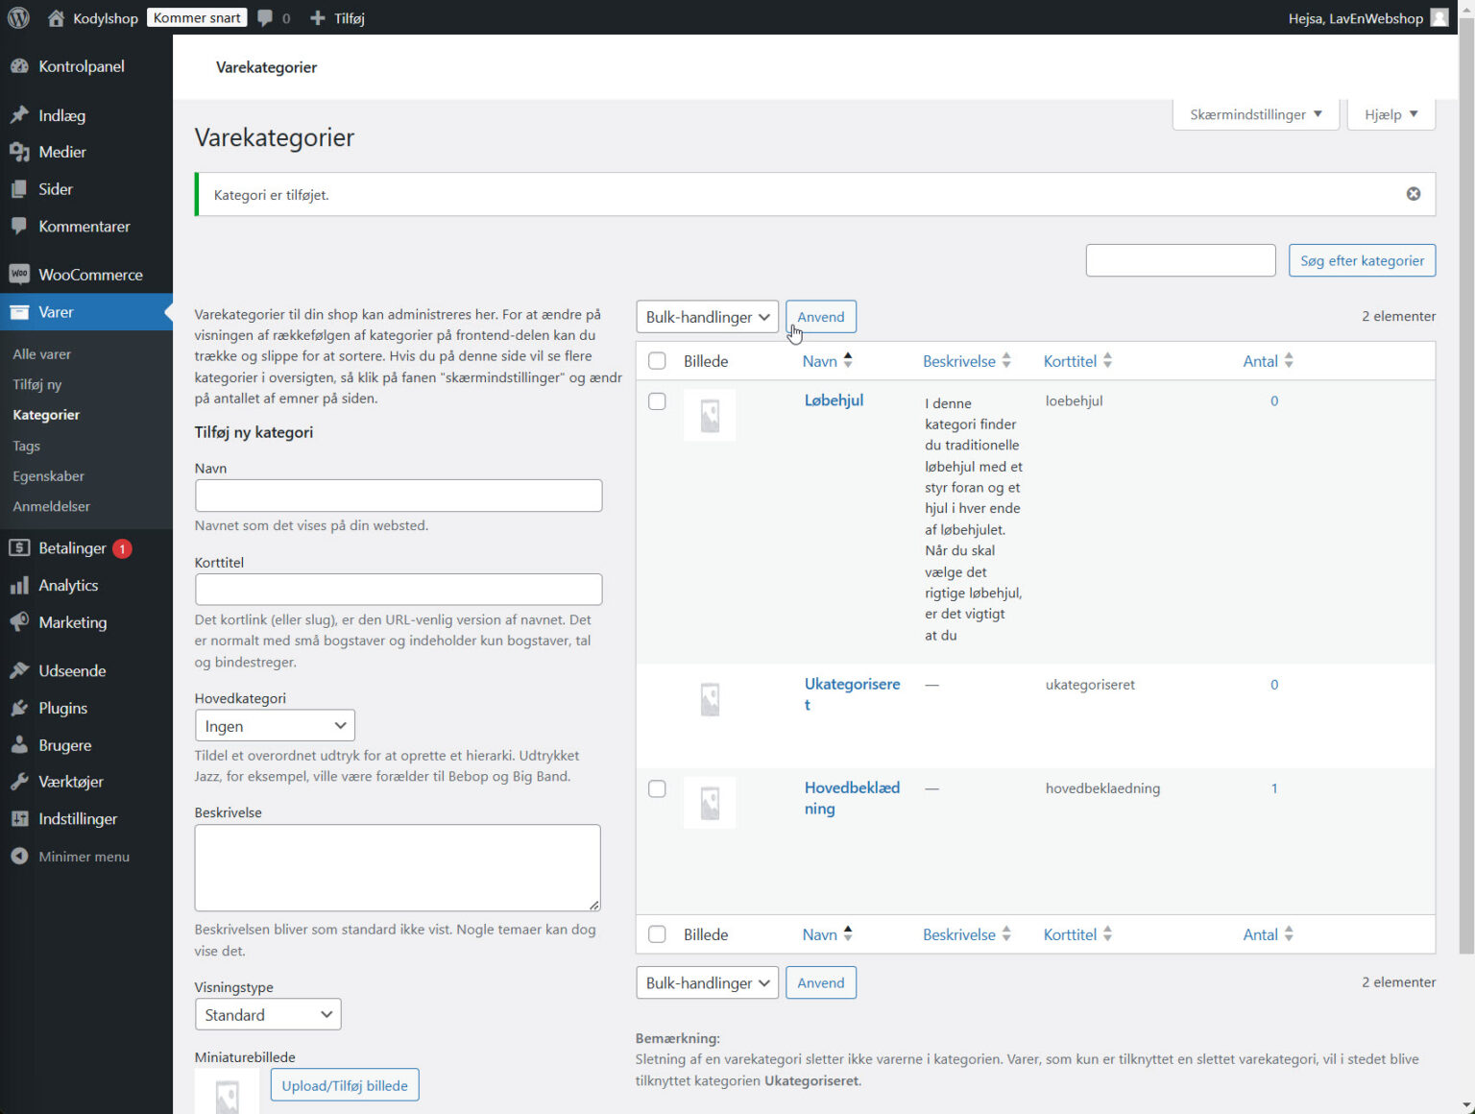Open the Løbehjul category link
1475x1114 pixels.
[x=834, y=400]
